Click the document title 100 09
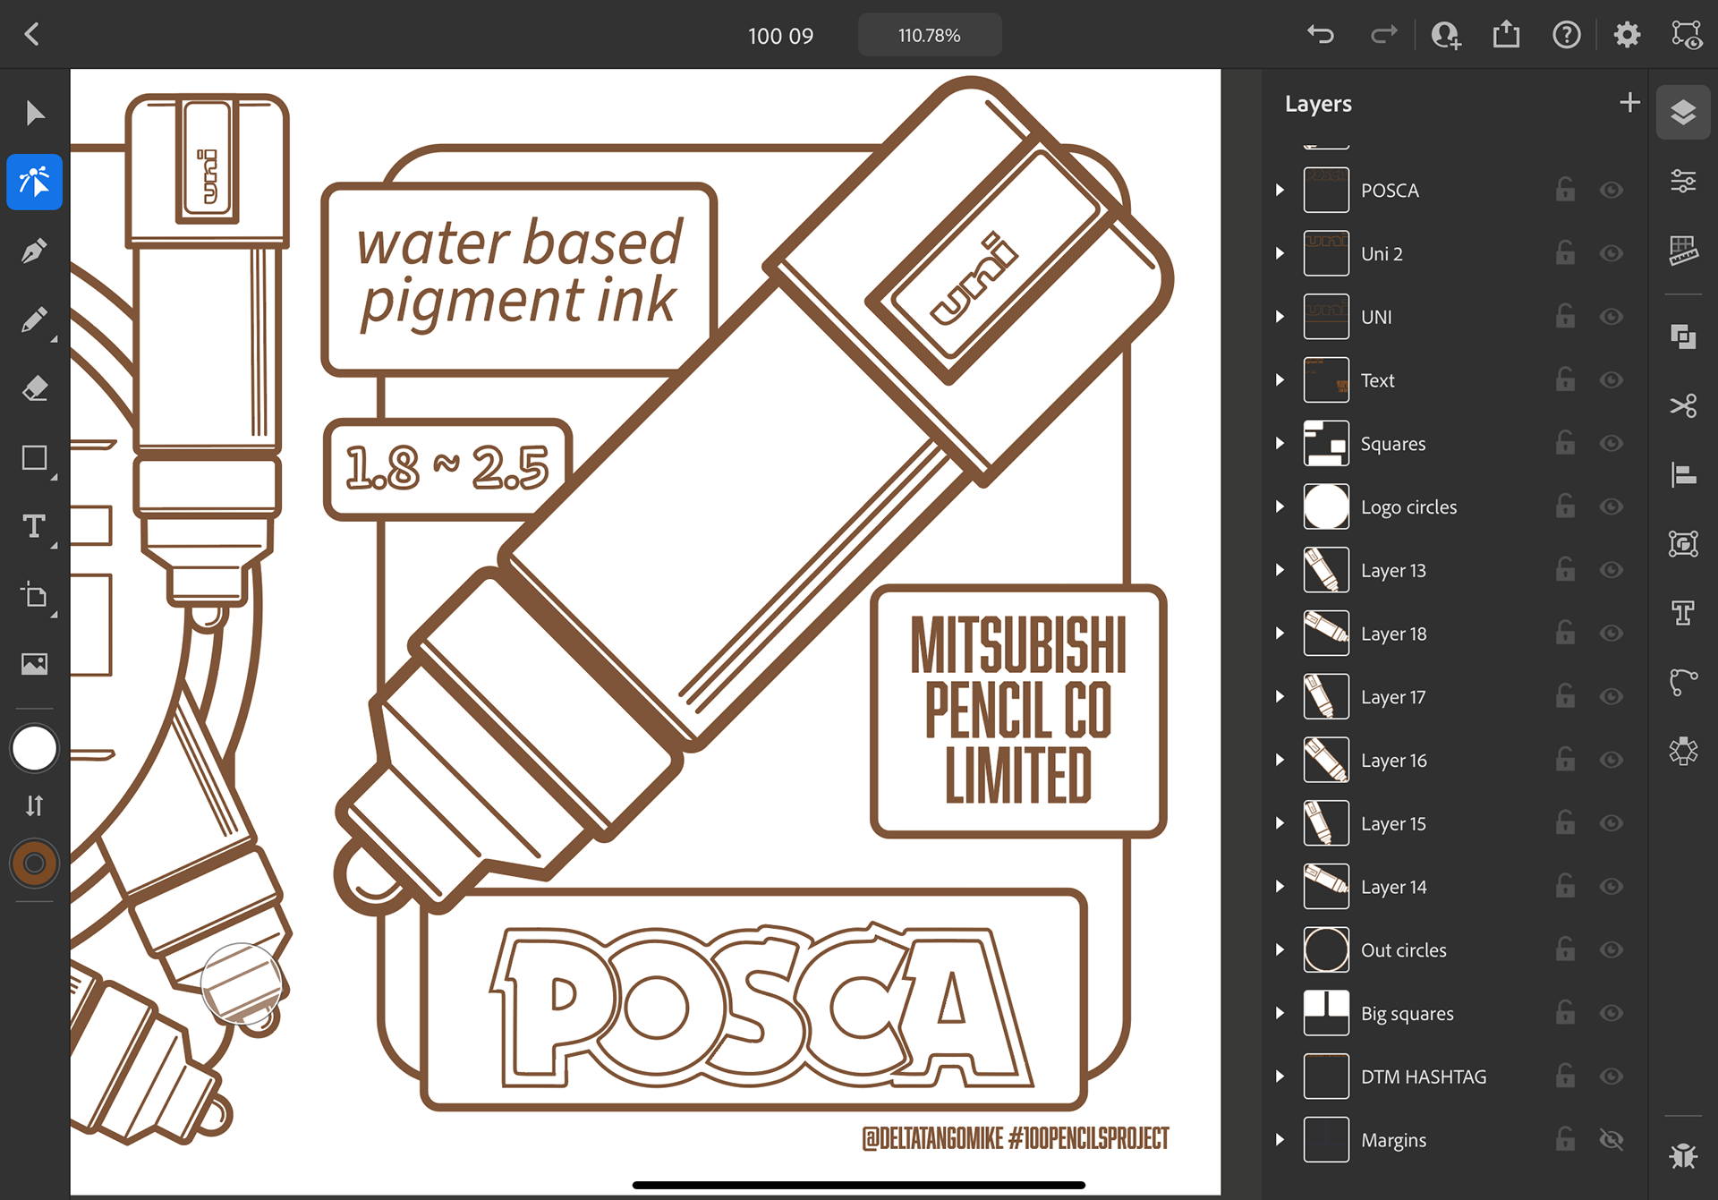This screenshot has width=1718, height=1200. pyautogui.click(x=780, y=36)
